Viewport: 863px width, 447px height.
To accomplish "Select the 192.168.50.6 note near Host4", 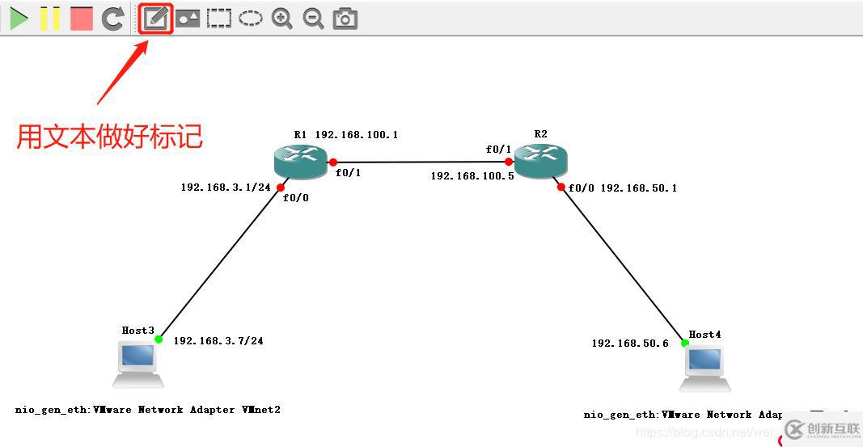I will [630, 343].
